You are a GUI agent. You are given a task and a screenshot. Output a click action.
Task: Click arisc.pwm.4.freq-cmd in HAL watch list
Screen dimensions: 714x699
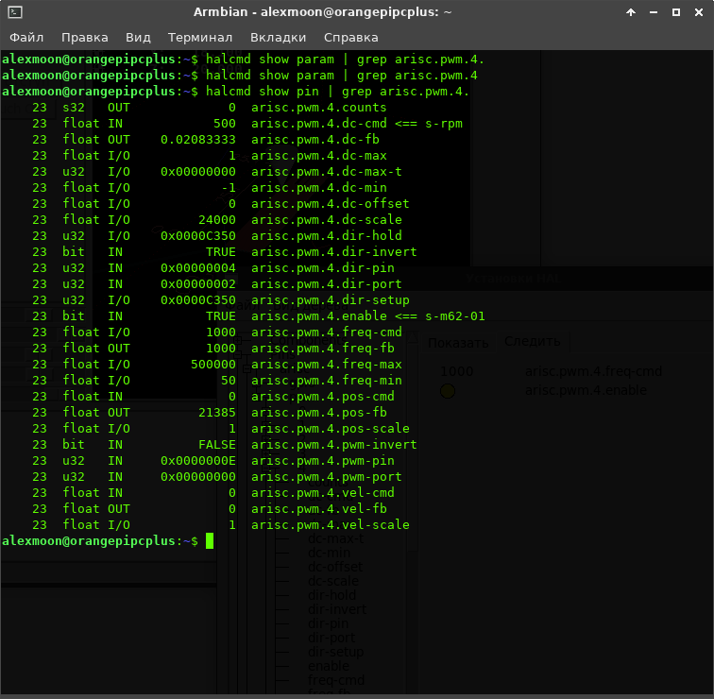click(593, 371)
